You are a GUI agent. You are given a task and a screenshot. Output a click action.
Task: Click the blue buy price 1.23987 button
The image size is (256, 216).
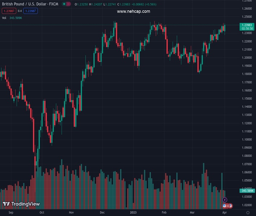(31, 11)
